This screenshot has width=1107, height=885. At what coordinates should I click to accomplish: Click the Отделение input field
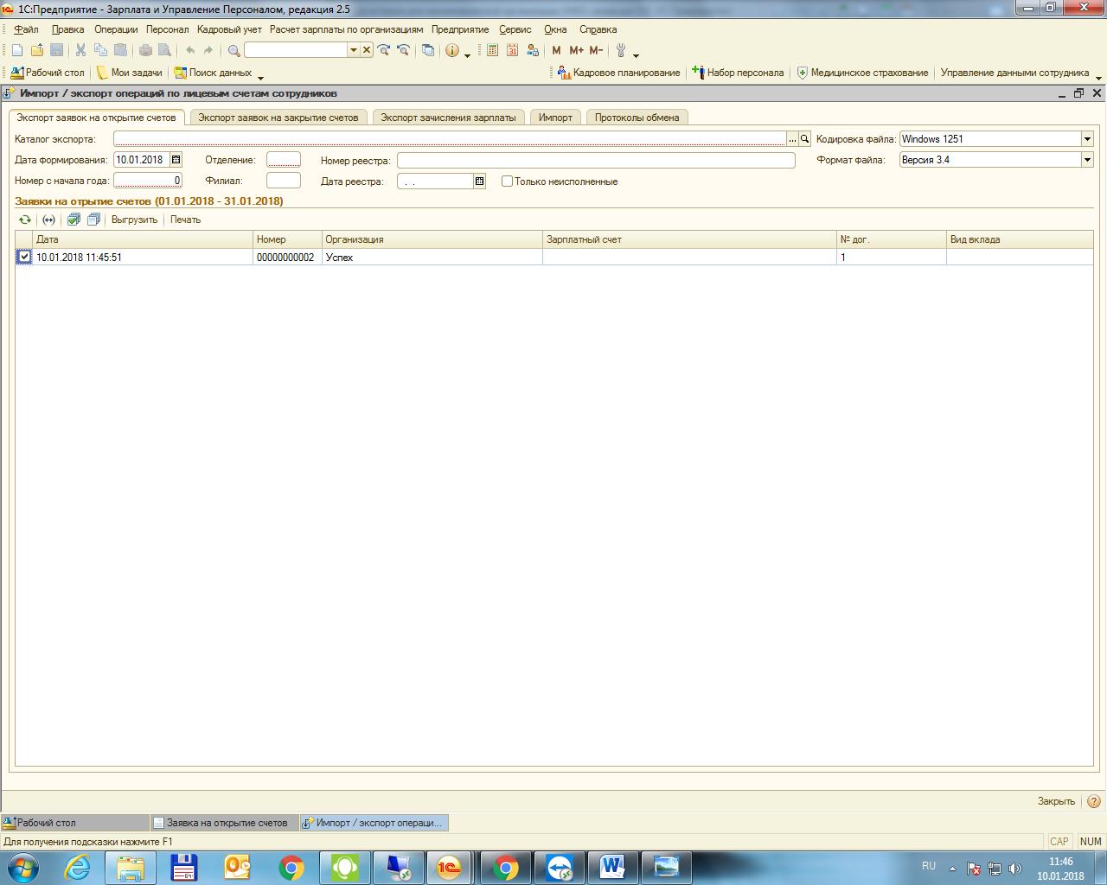tap(284, 160)
